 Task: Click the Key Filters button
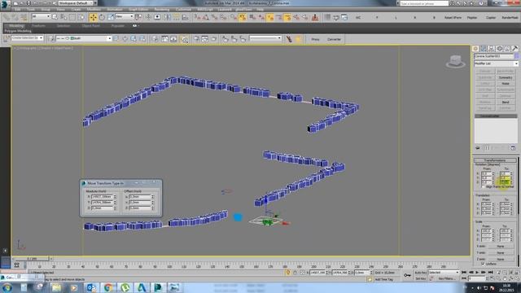pyautogui.click(x=446, y=278)
